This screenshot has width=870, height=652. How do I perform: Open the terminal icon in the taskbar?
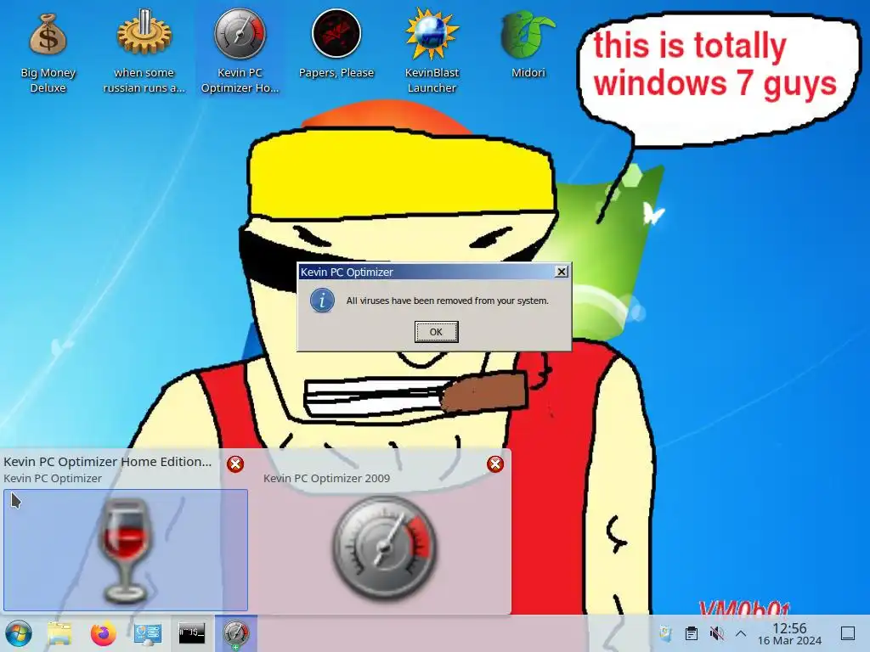(191, 632)
